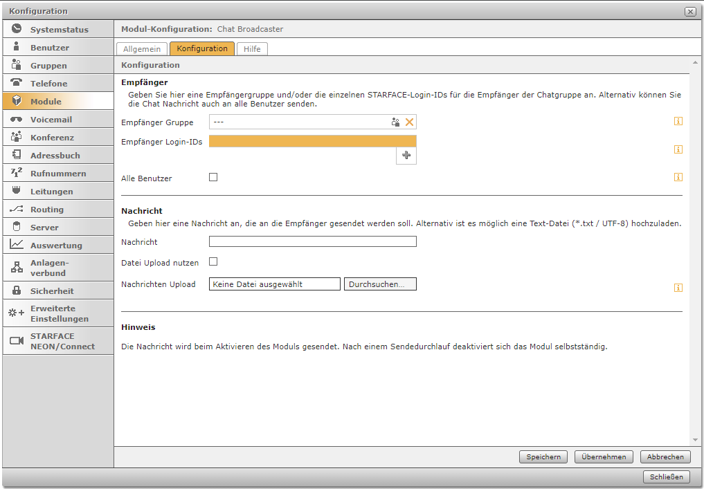
Task: Focus the Nachricht text field
Action: [x=312, y=241]
